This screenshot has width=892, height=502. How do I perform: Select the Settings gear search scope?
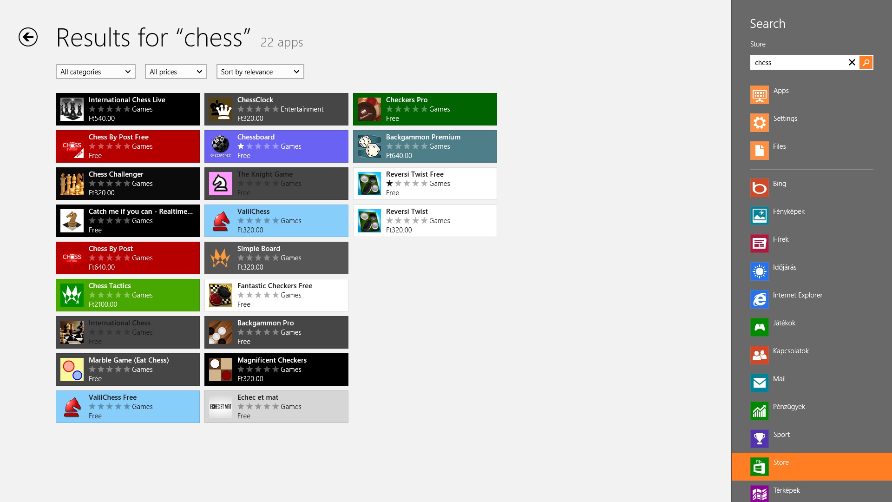[812, 123]
